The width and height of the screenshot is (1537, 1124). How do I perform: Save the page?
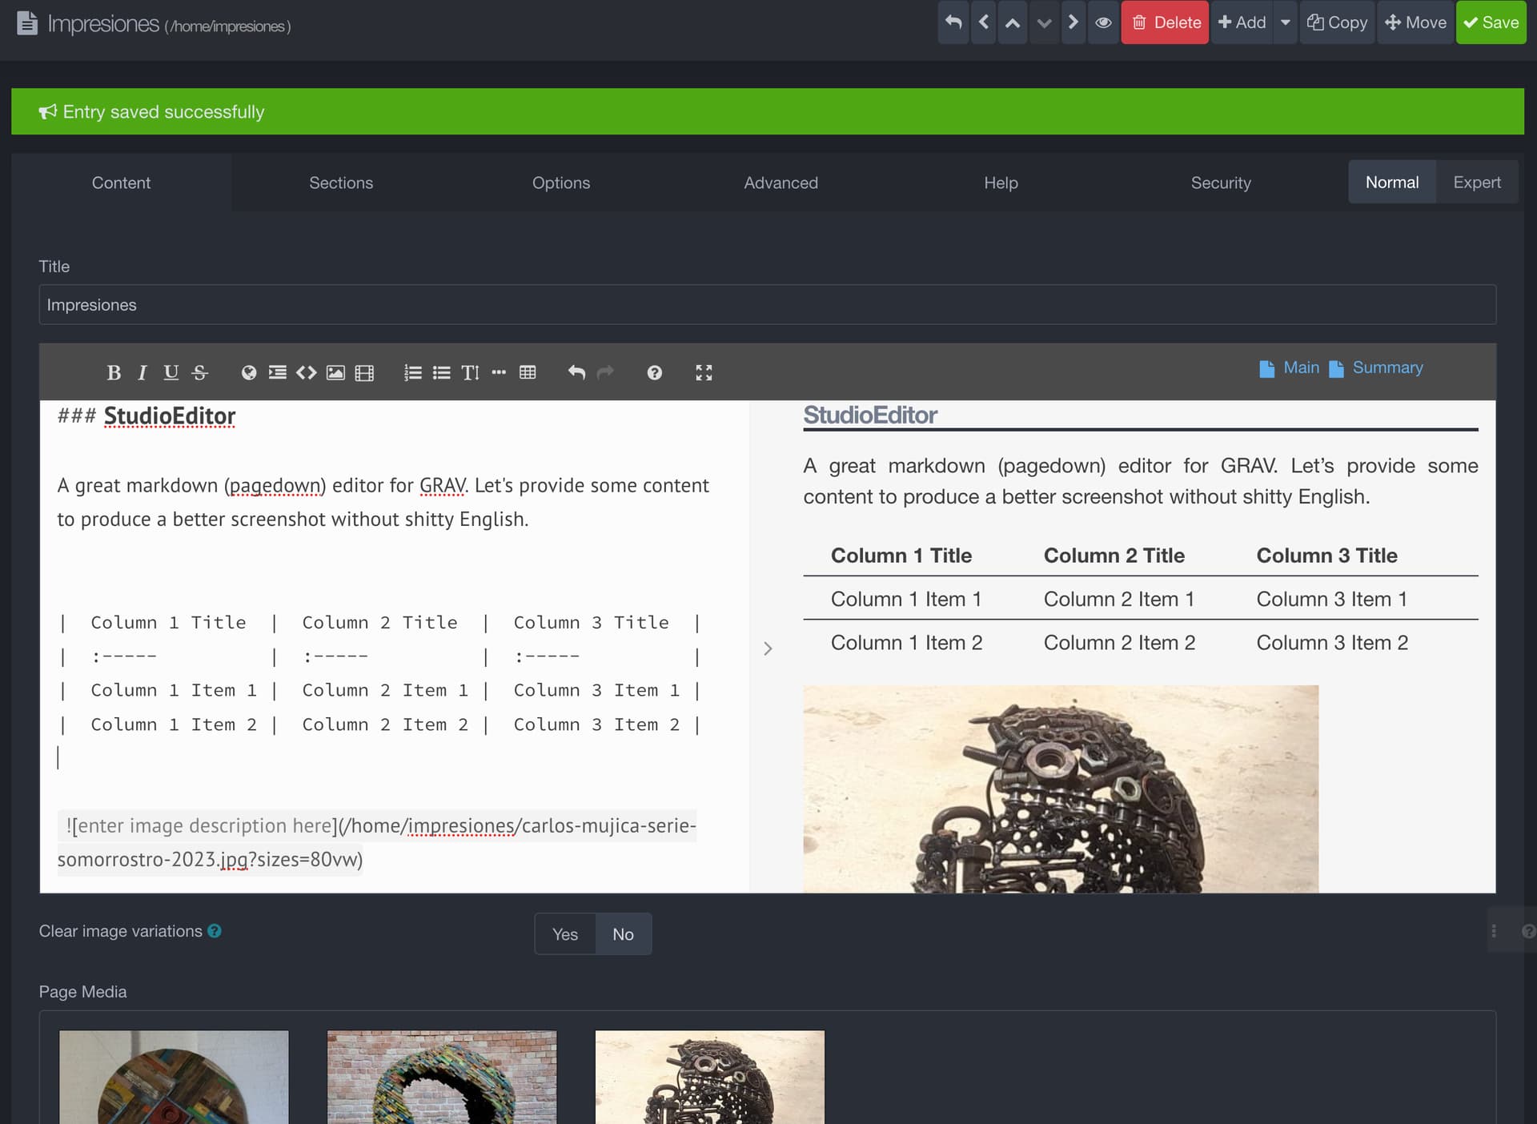1491,22
